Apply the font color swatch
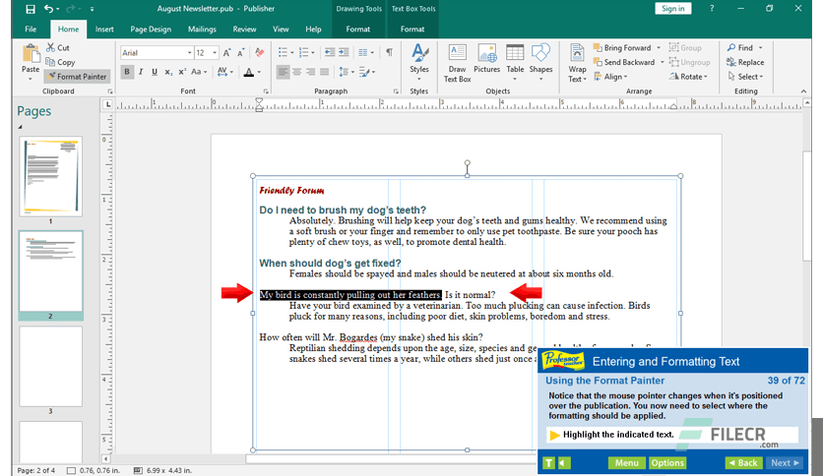 [x=249, y=73]
